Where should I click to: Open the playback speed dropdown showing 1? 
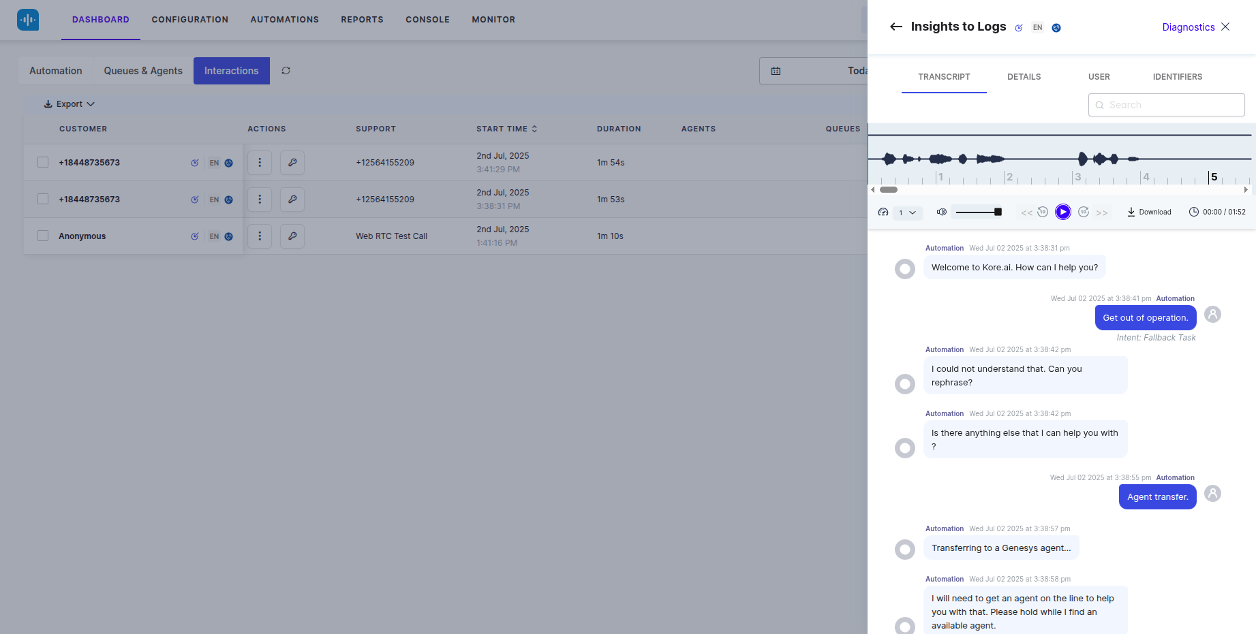(908, 213)
